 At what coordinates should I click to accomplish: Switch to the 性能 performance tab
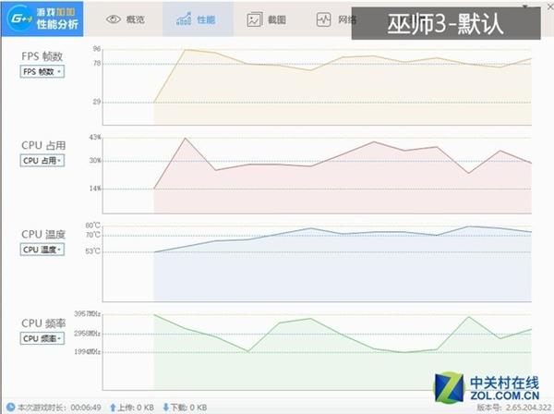pos(198,19)
